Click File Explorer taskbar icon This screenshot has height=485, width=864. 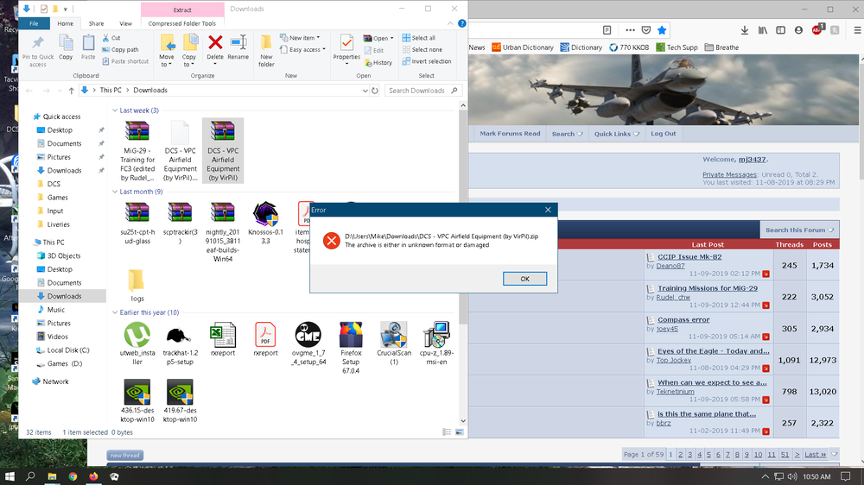tap(52, 476)
